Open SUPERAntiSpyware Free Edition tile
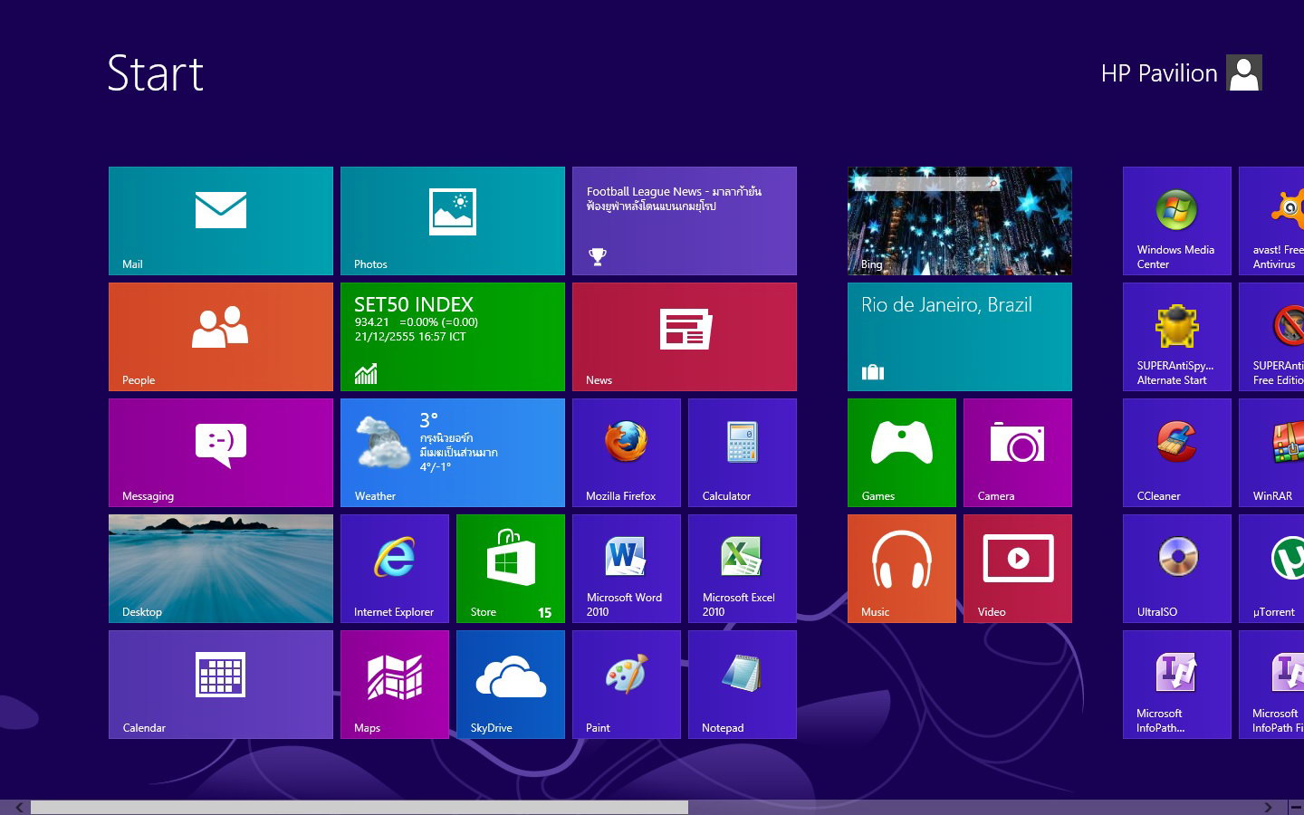1304x815 pixels. pyautogui.click(x=1271, y=337)
